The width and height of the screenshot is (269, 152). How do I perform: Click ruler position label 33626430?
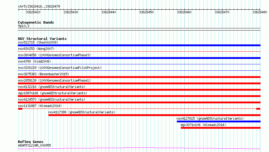click(x=71, y=12)
